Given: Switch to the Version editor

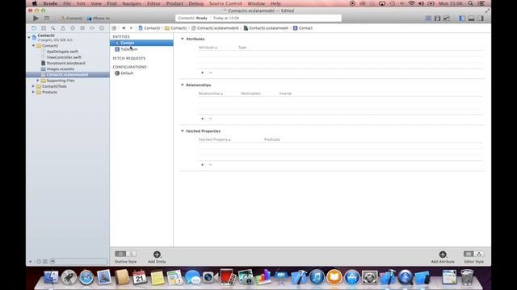Looking at the screenshot, I should click(447, 19).
